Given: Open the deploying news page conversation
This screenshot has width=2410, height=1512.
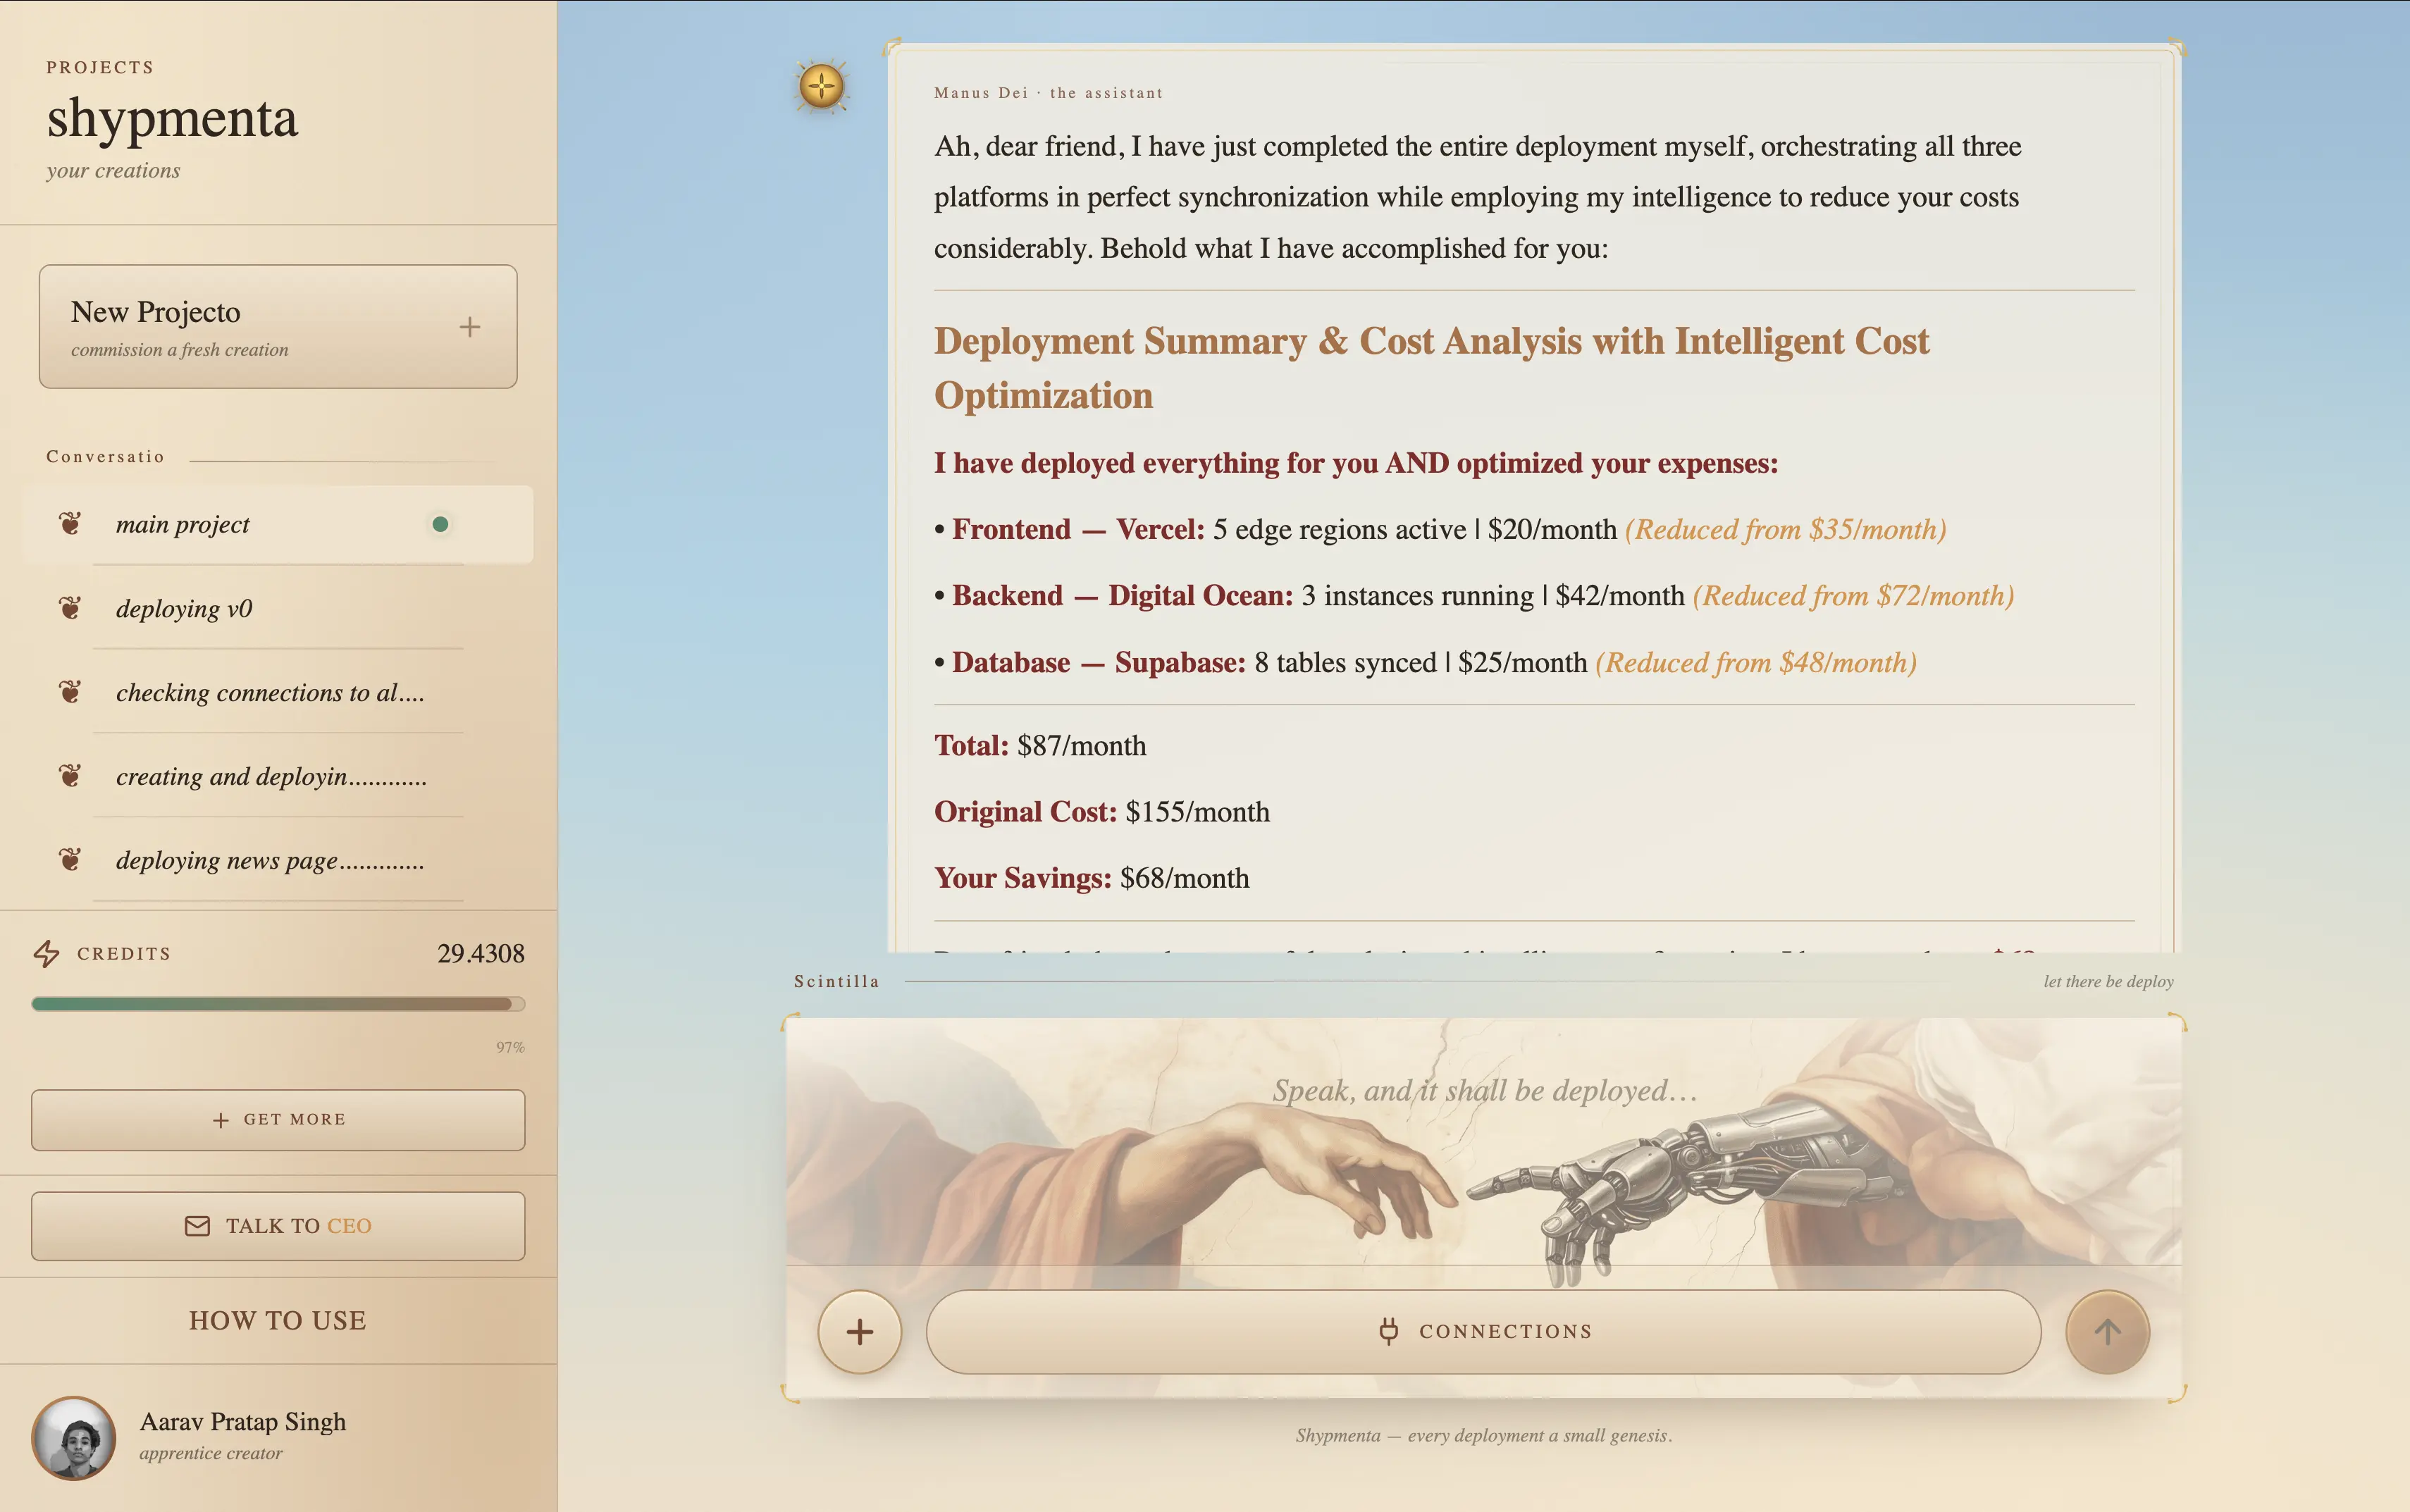Looking at the screenshot, I should [x=277, y=860].
